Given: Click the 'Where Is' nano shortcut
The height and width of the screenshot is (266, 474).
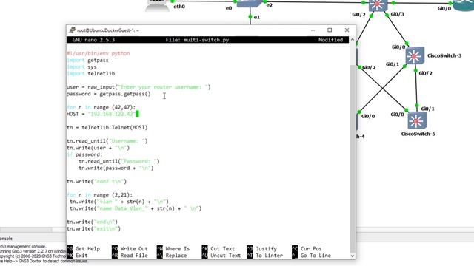Looking at the screenshot, I should point(173,249).
